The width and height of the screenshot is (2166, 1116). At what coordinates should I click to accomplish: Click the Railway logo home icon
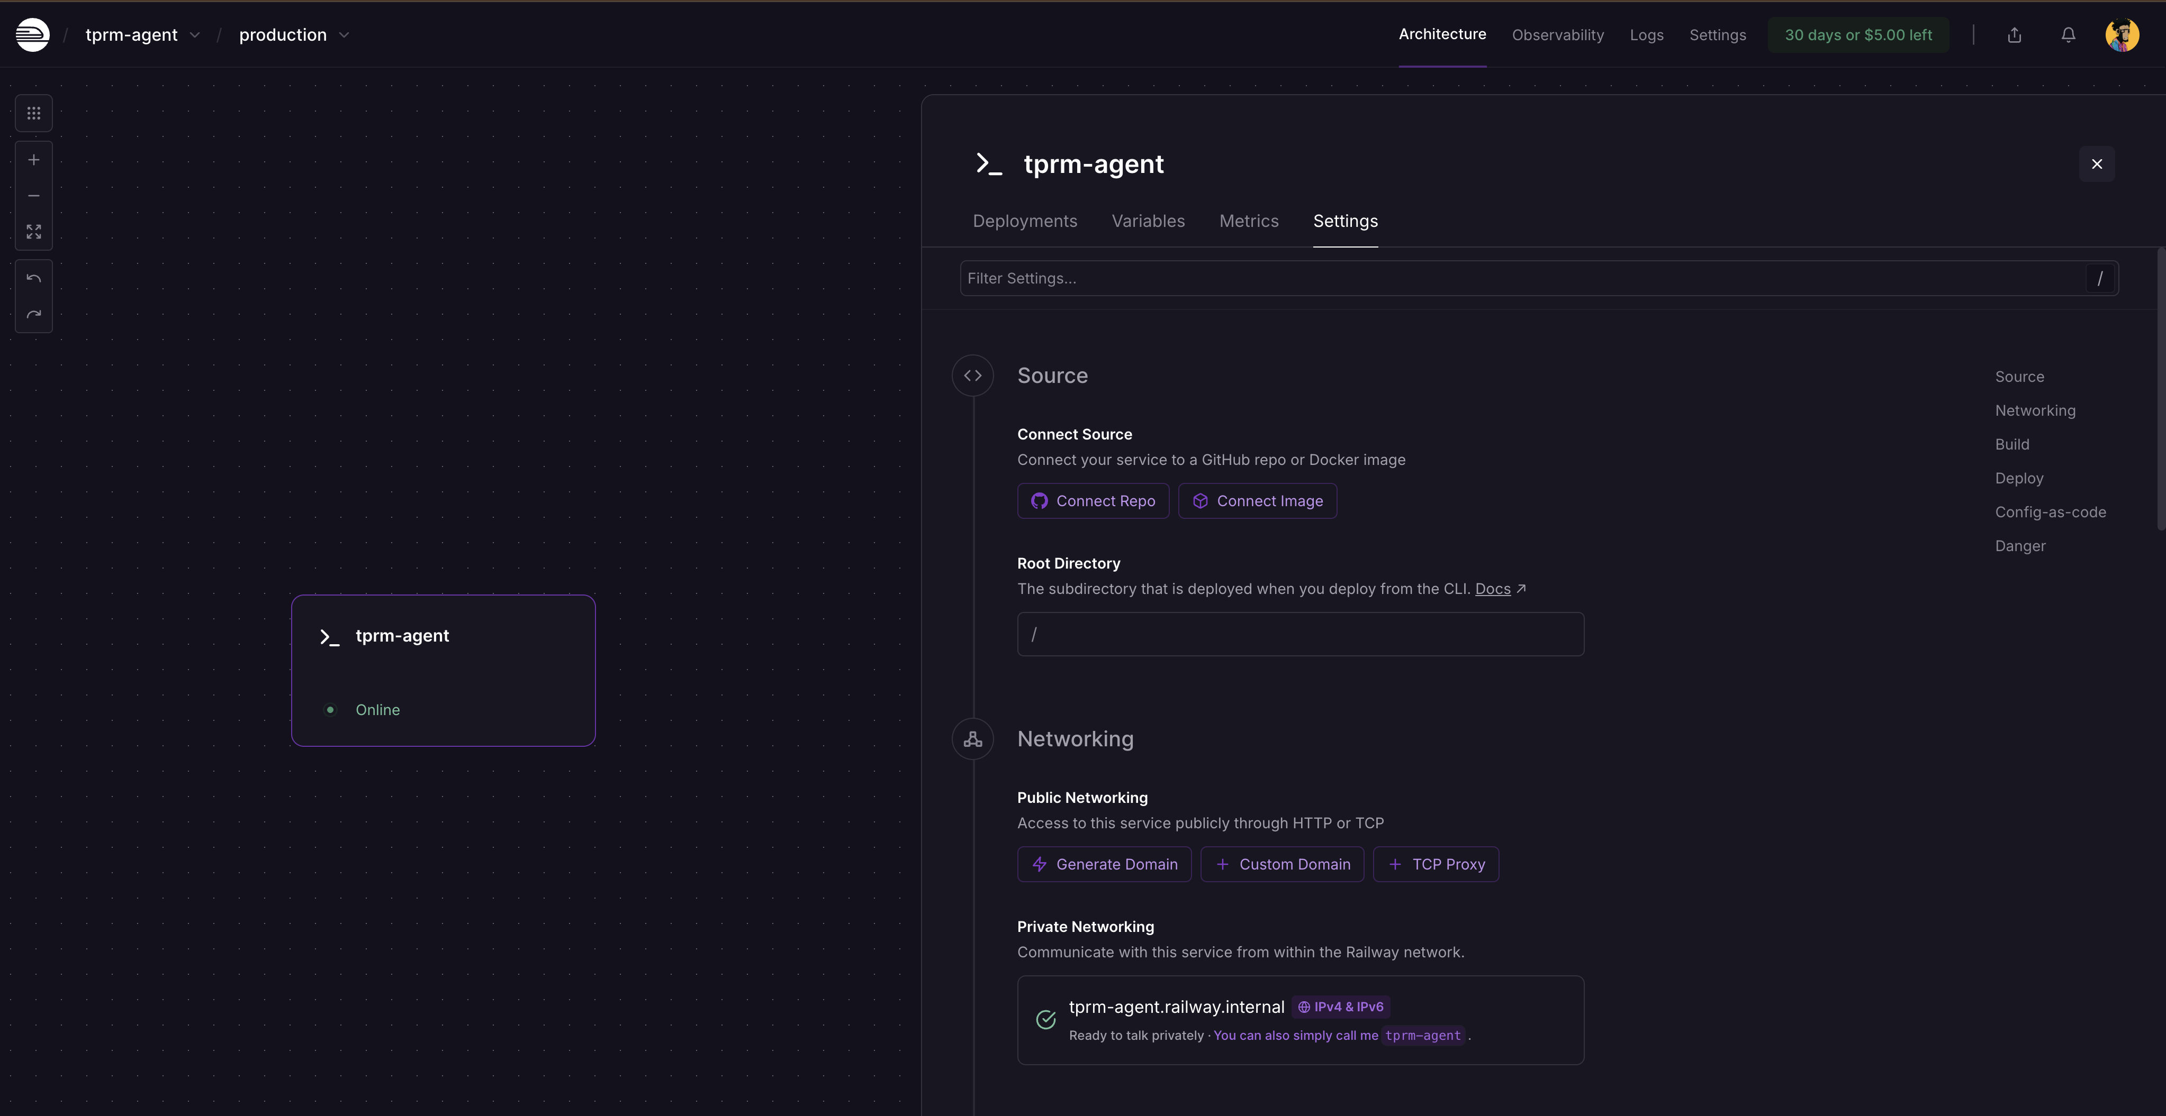33,34
